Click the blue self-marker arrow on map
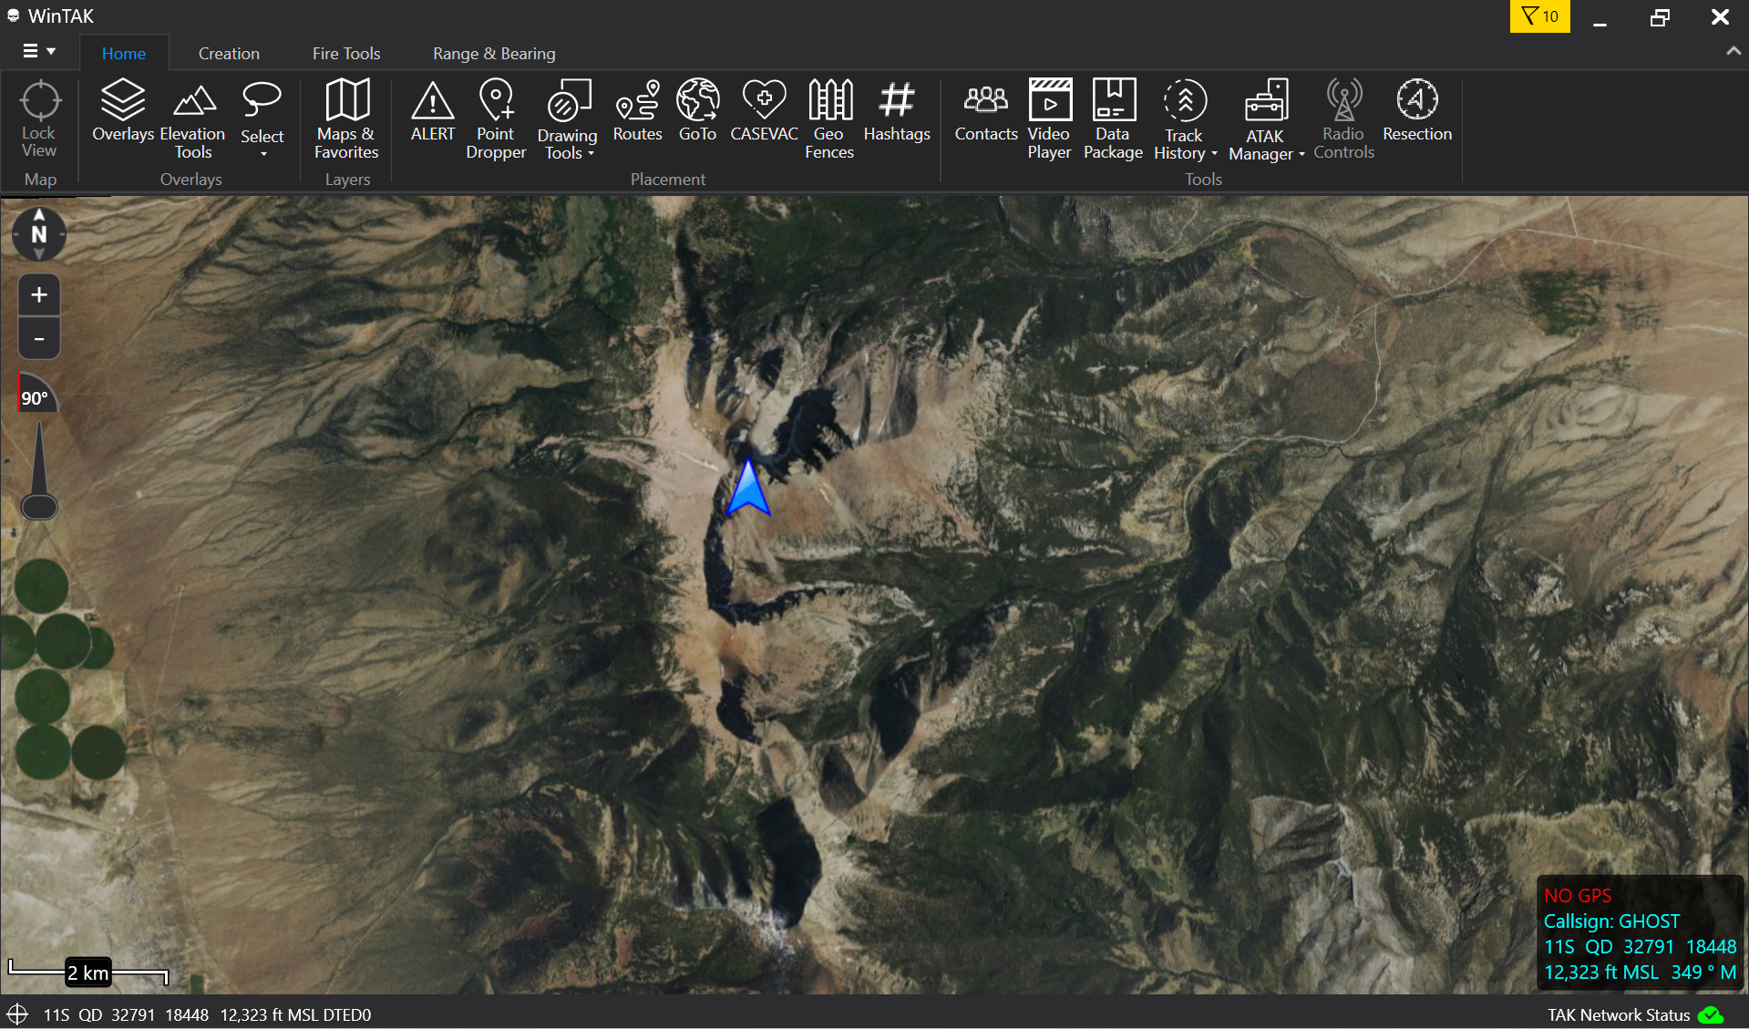This screenshot has height=1029, width=1749. tap(748, 487)
